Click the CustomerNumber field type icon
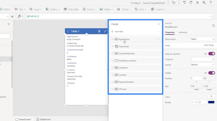The height and width of the screenshot is (121, 217). click(116, 53)
